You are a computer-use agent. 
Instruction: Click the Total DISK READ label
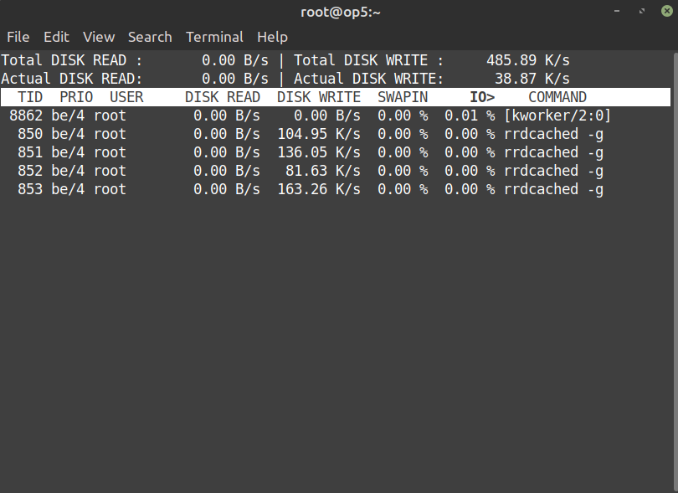72,60
